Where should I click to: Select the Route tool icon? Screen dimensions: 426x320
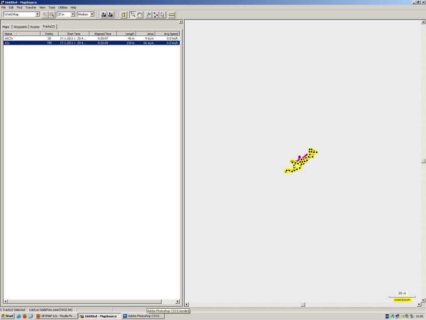(156, 15)
